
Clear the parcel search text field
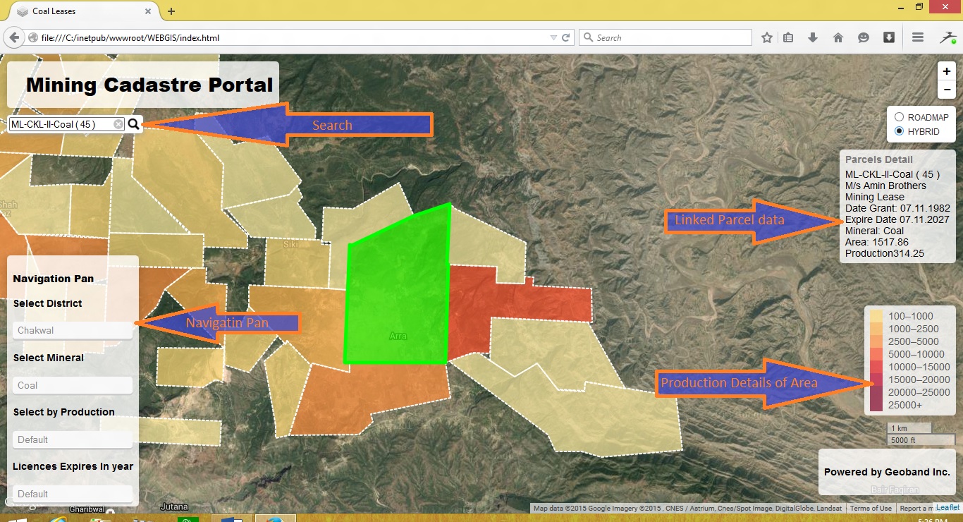tap(118, 124)
